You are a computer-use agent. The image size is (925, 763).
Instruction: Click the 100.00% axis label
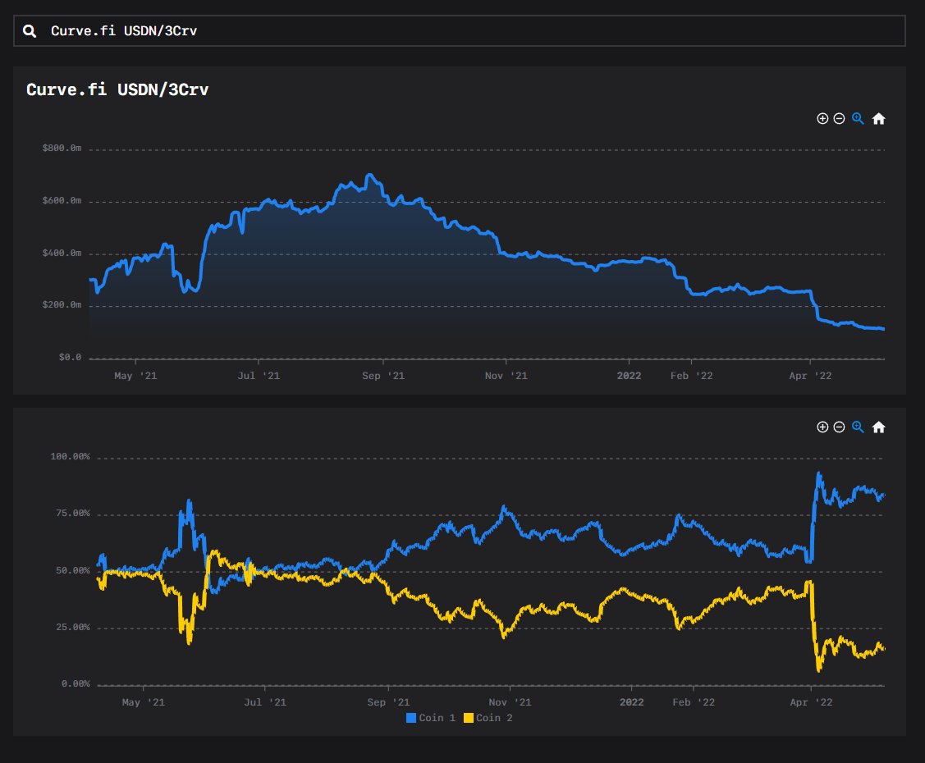coord(71,456)
